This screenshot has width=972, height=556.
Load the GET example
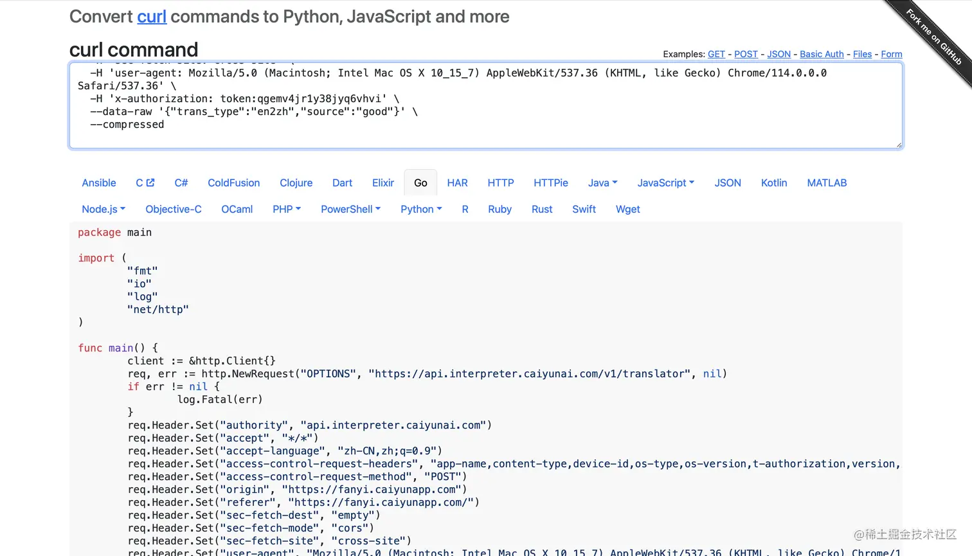(x=716, y=54)
